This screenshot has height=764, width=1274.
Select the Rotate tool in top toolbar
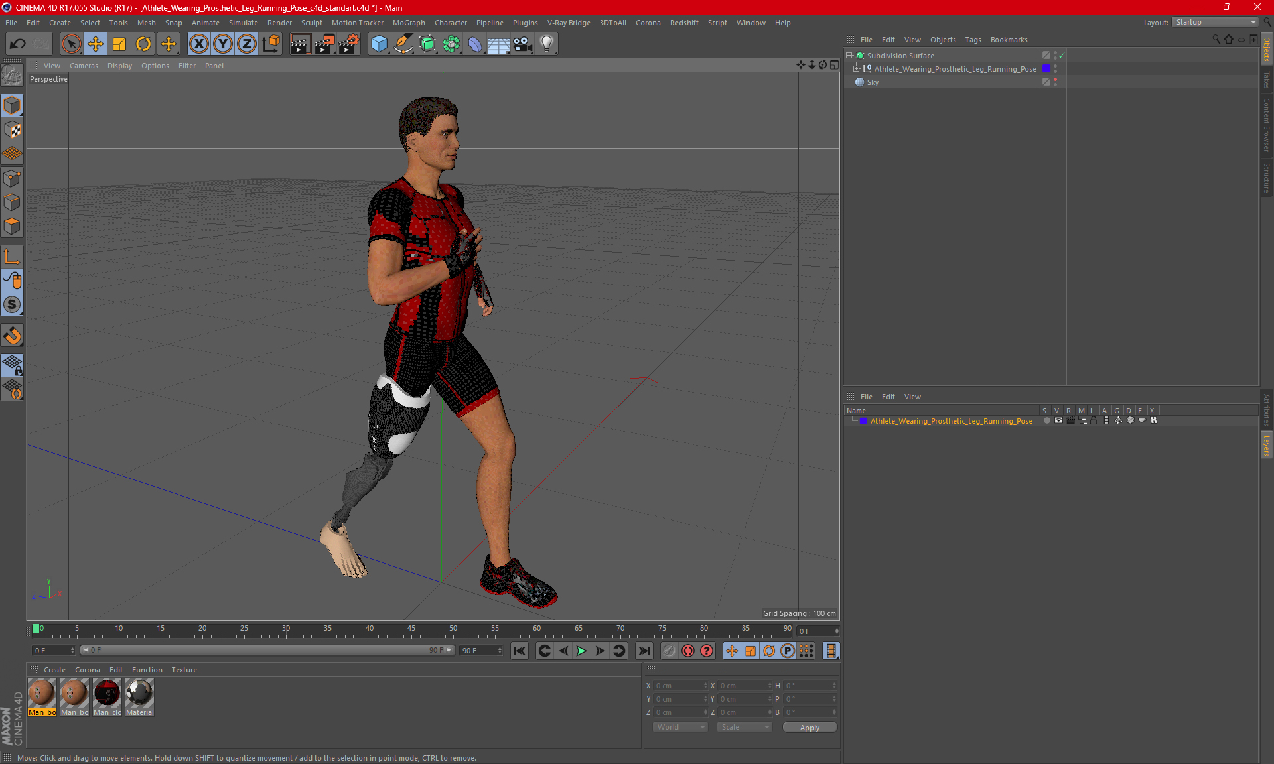pos(143,44)
